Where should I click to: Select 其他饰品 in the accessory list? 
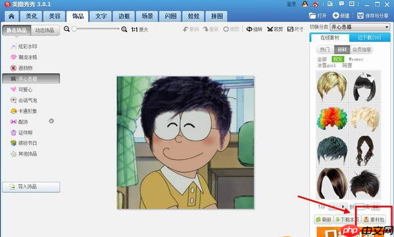point(24,154)
